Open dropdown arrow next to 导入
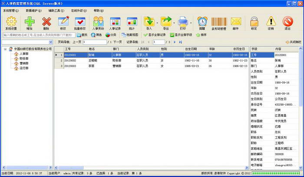 click(157, 23)
